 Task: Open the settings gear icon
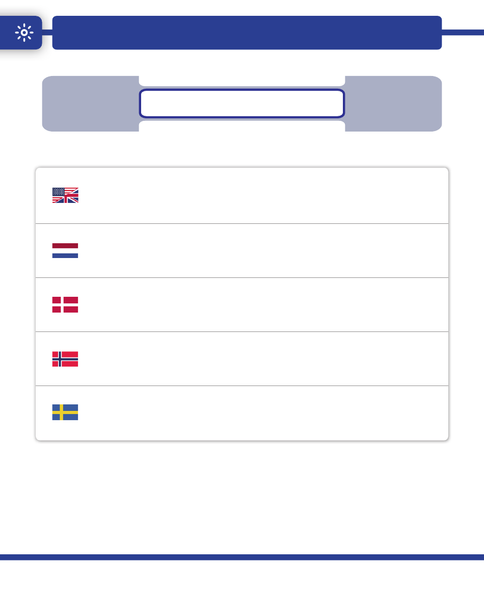(24, 33)
